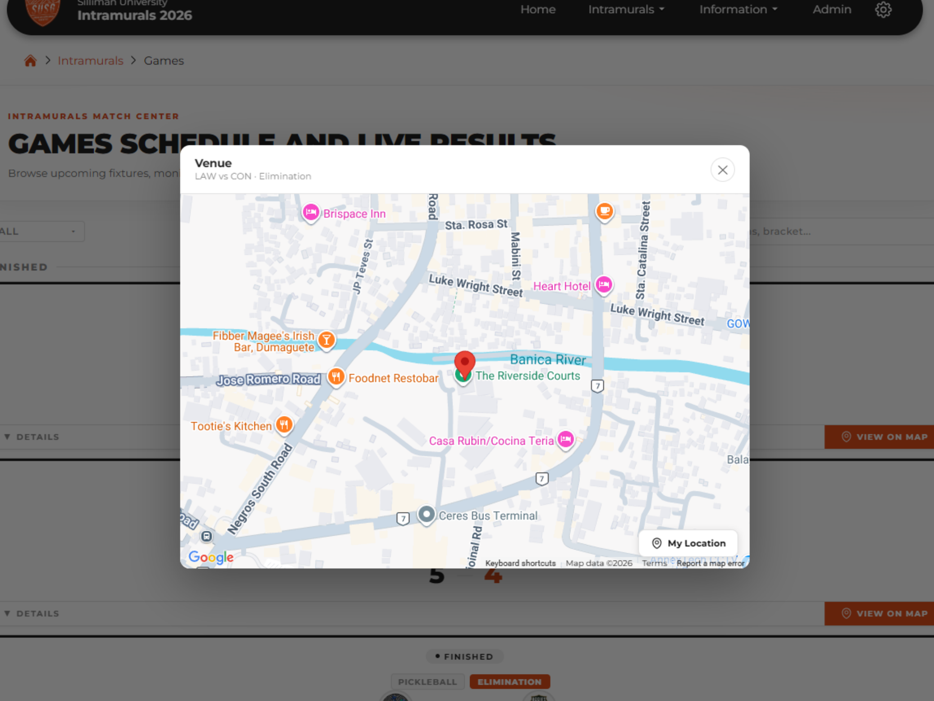This screenshot has height=701, width=934.
Task: Click the Intramurals breadcrumb link
Action: pyautogui.click(x=90, y=61)
